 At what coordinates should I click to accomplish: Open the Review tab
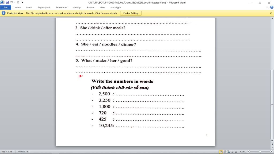pos(90,7)
